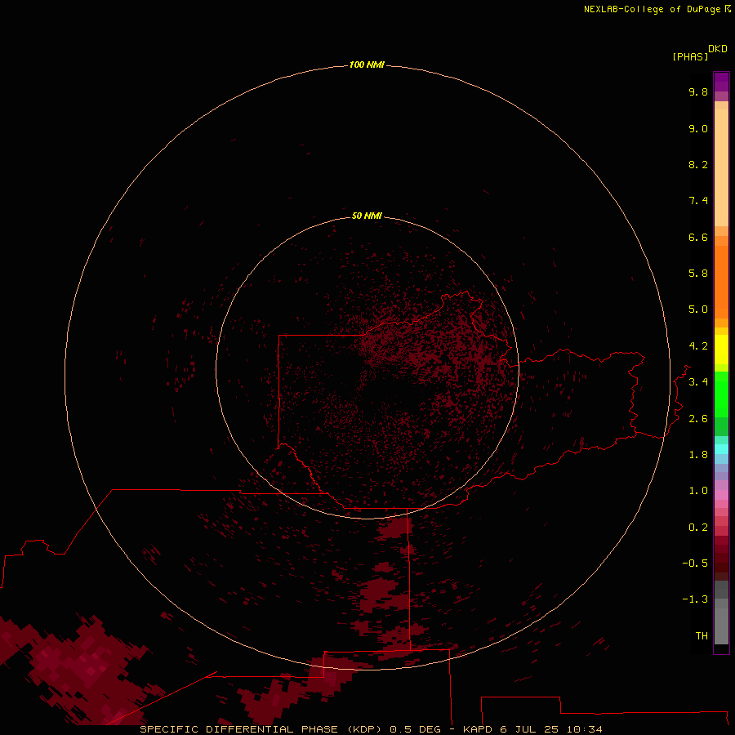Pick the peach segment of the color bar

(x=721, y=167)
